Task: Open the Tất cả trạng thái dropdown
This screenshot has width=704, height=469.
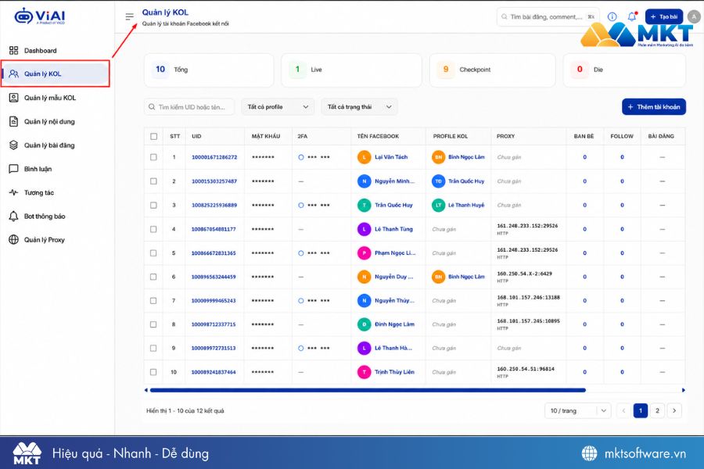Action: (359, 107)
